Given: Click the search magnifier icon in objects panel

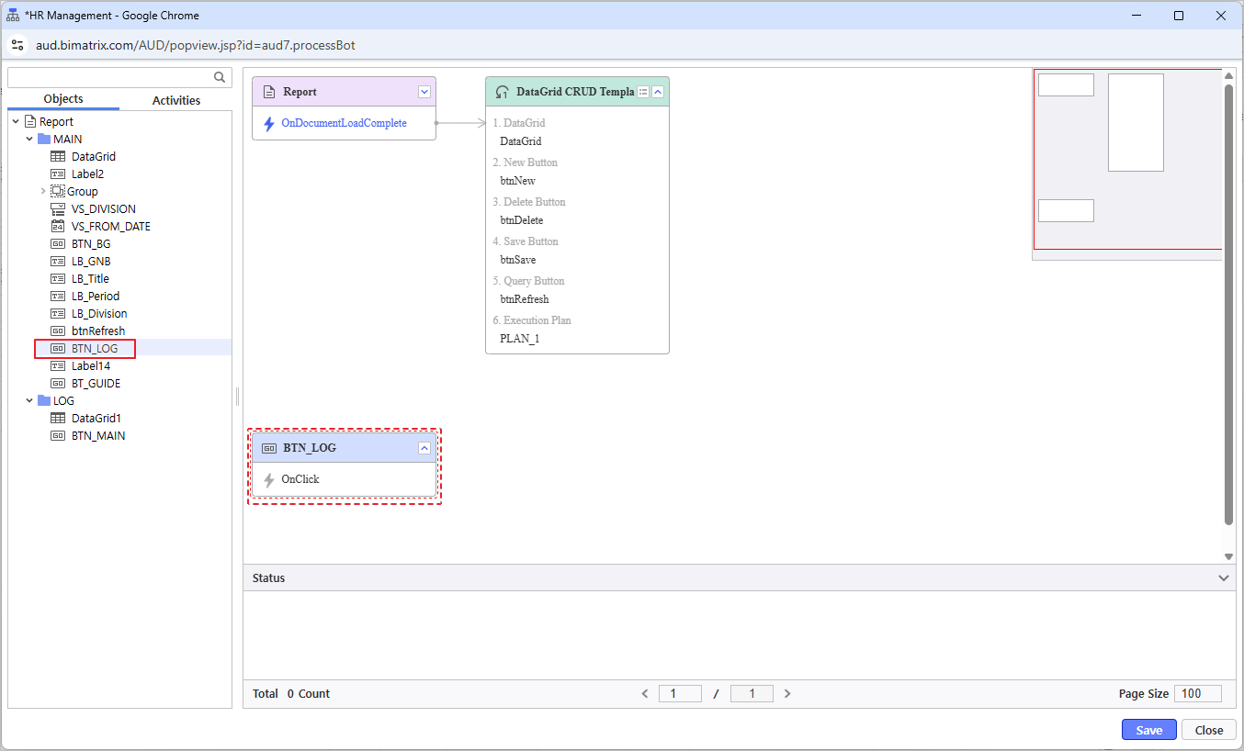Looking at the screenshot, I should pos(220,77).
